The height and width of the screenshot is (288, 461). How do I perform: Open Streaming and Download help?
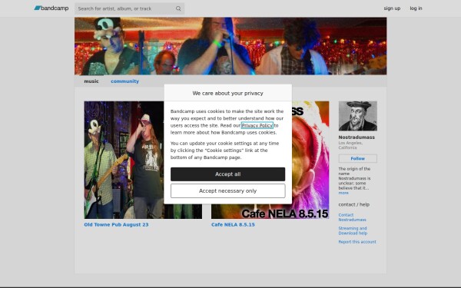[x=353, y=230]
